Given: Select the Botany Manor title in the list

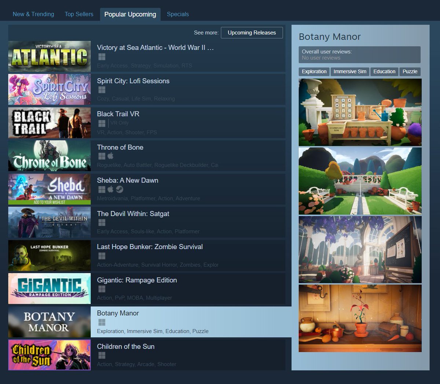Looking at the screenshot, I should pyautogui.click(x=118, y=313).
